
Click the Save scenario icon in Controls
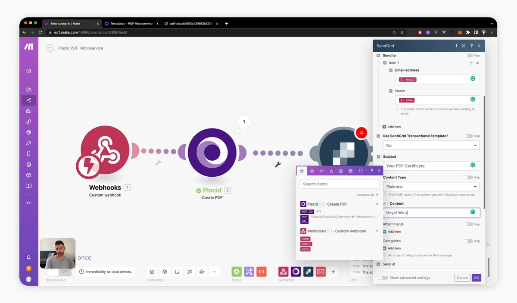pos(152,272)
